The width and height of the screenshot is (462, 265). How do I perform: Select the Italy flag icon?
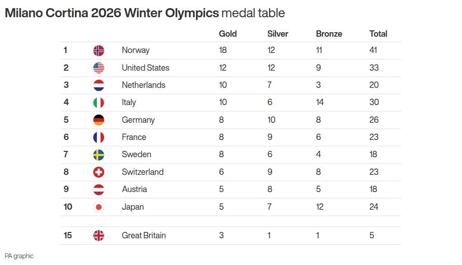pyautogui.click(x=99, y=102)
